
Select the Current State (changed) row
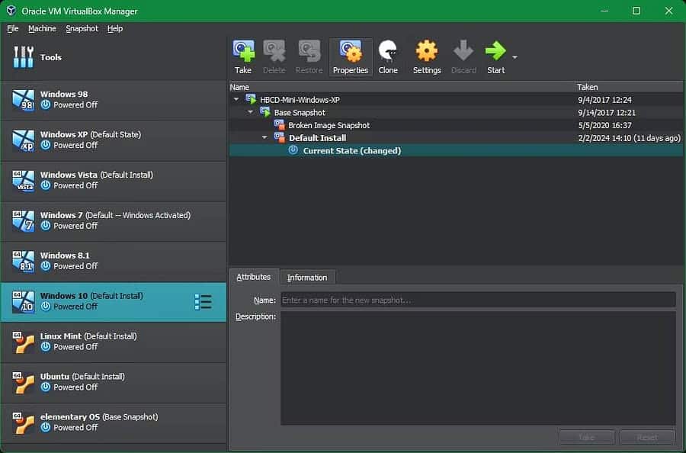coord(351,151)
